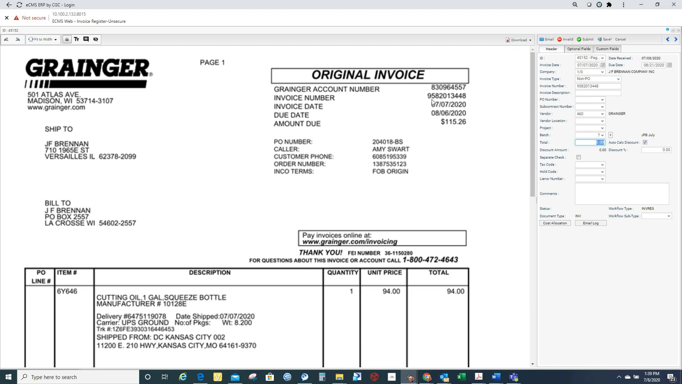The height and width of the screenshot is (384, 682).
Task: Click the hide annotations eye-slash icon
Action: (96, 39)
